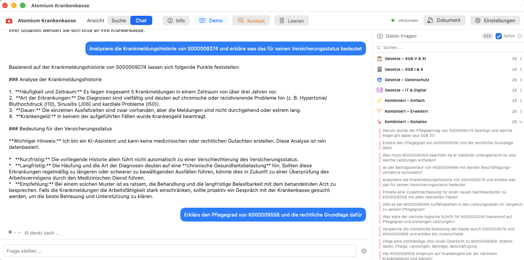This screenshot has height=260, width=524.
Task: Open the Dokument button
Action: click(x=444, y=20)
